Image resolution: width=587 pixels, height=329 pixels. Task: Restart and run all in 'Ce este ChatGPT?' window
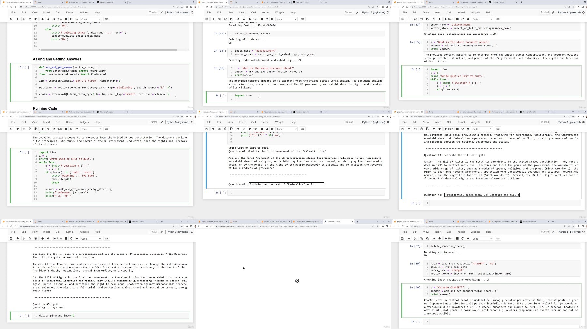(468, 238)
